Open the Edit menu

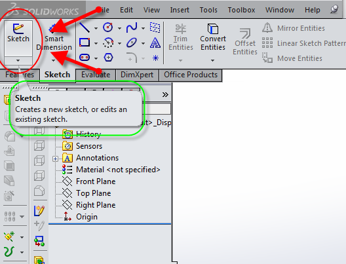[x=126, y=10]
